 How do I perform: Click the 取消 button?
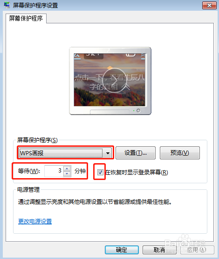pyautogui.click(x=159, y=250)
